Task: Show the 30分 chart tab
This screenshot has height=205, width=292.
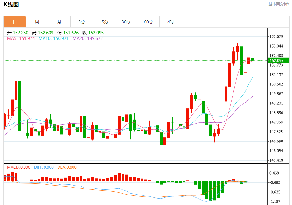Action: pyautogui.click(x=126, y=22)
